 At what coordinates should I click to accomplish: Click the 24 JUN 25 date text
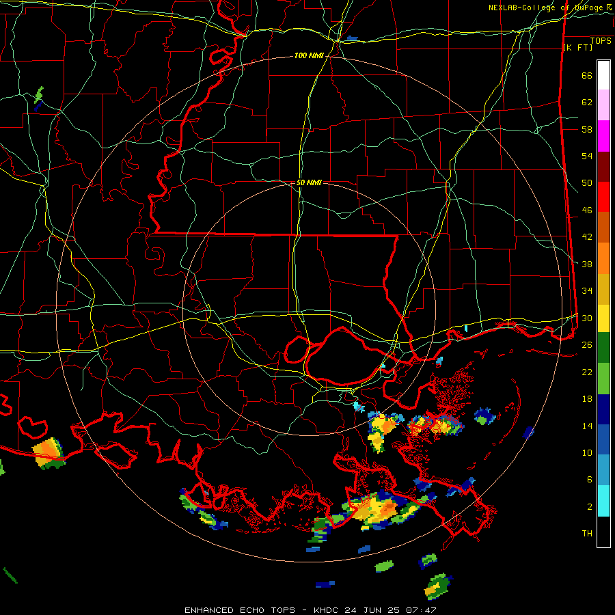point(372,610)
